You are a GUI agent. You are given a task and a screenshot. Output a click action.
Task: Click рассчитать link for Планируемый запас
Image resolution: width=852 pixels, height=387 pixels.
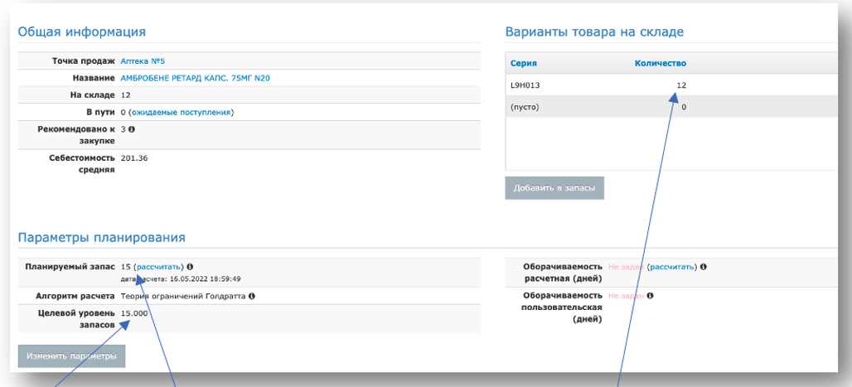[x=158, y=267]
